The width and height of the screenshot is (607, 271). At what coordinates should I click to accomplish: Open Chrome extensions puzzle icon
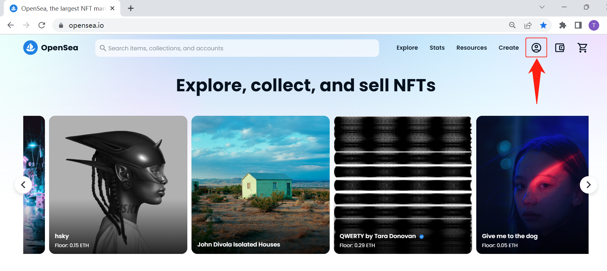pyautogui.click(x=563, y=25)
